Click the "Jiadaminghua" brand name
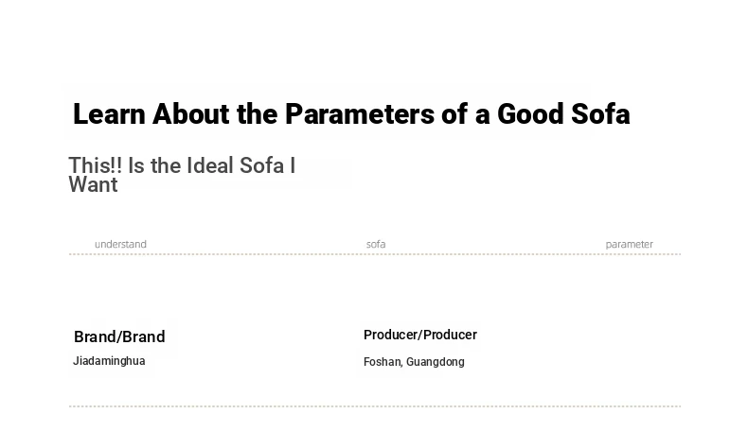 click(109, 361)
